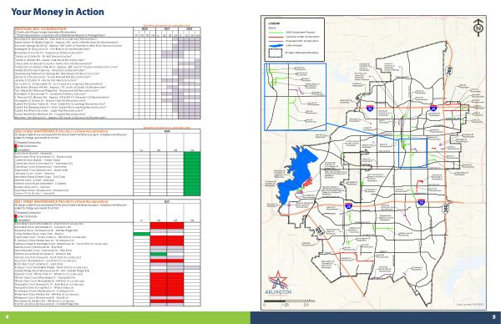The height and width of the screenshot is (324, 501).
Task: Click the north arrow compass icon
Action: [478, 28]
